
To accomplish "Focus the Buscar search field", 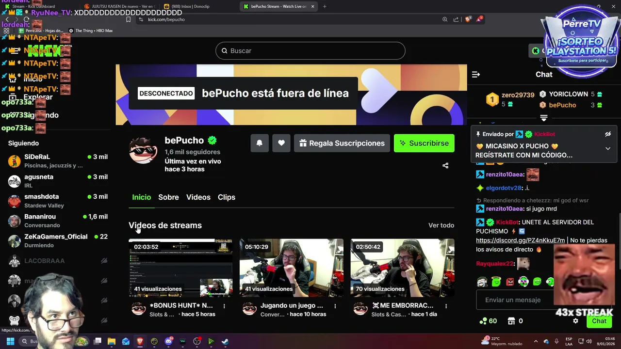I will point(310,51).
